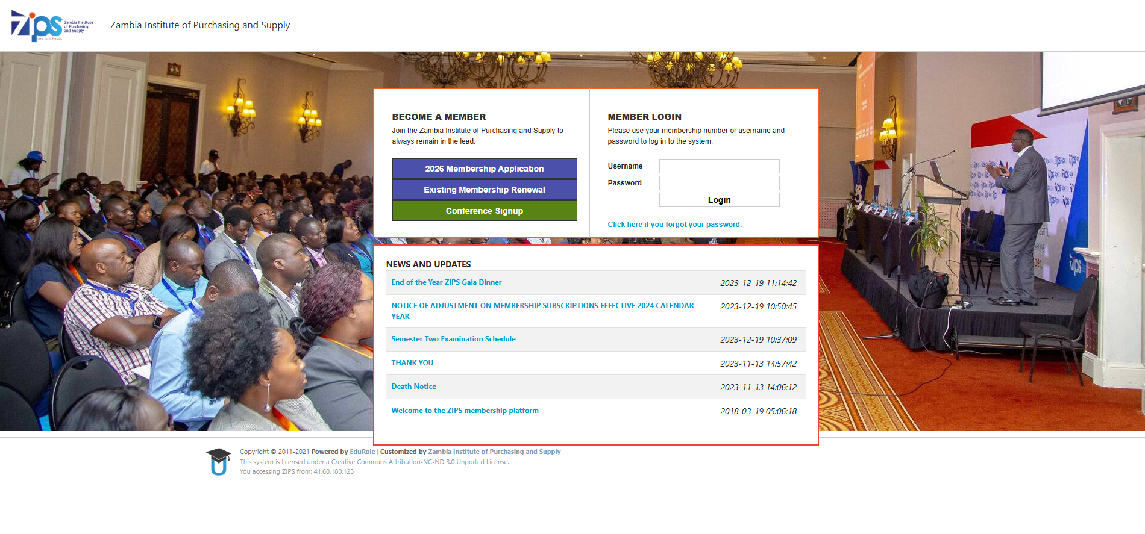Click the timestamp 2023-11-13 14:57:42
The height and width of the screenshot is (534, 1145).
758,364
